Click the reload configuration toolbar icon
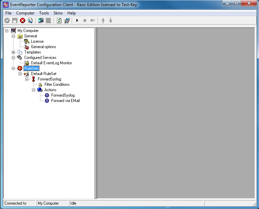Viewport: 259px width, 209px height. (x=59, y=21)
